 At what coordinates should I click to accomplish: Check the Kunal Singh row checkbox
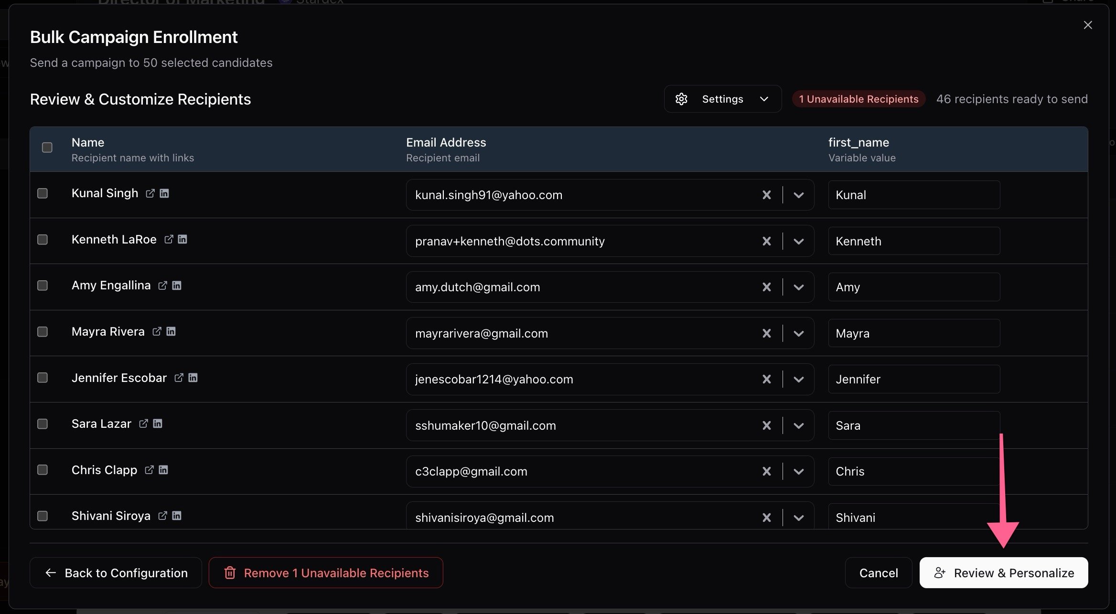pos(43,193)
